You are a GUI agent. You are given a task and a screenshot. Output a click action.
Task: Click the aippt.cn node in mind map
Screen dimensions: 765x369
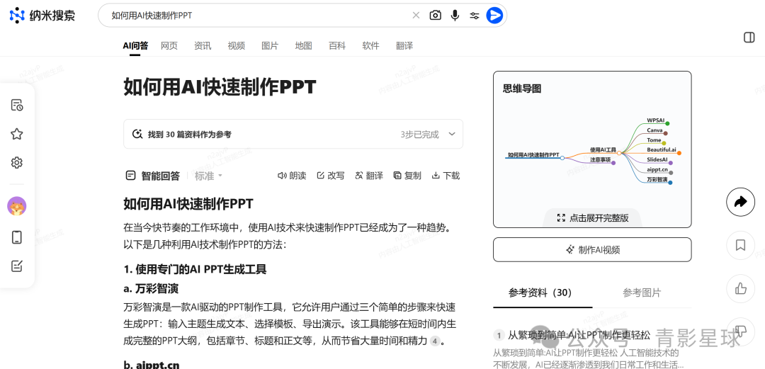[x=657, y=169]
